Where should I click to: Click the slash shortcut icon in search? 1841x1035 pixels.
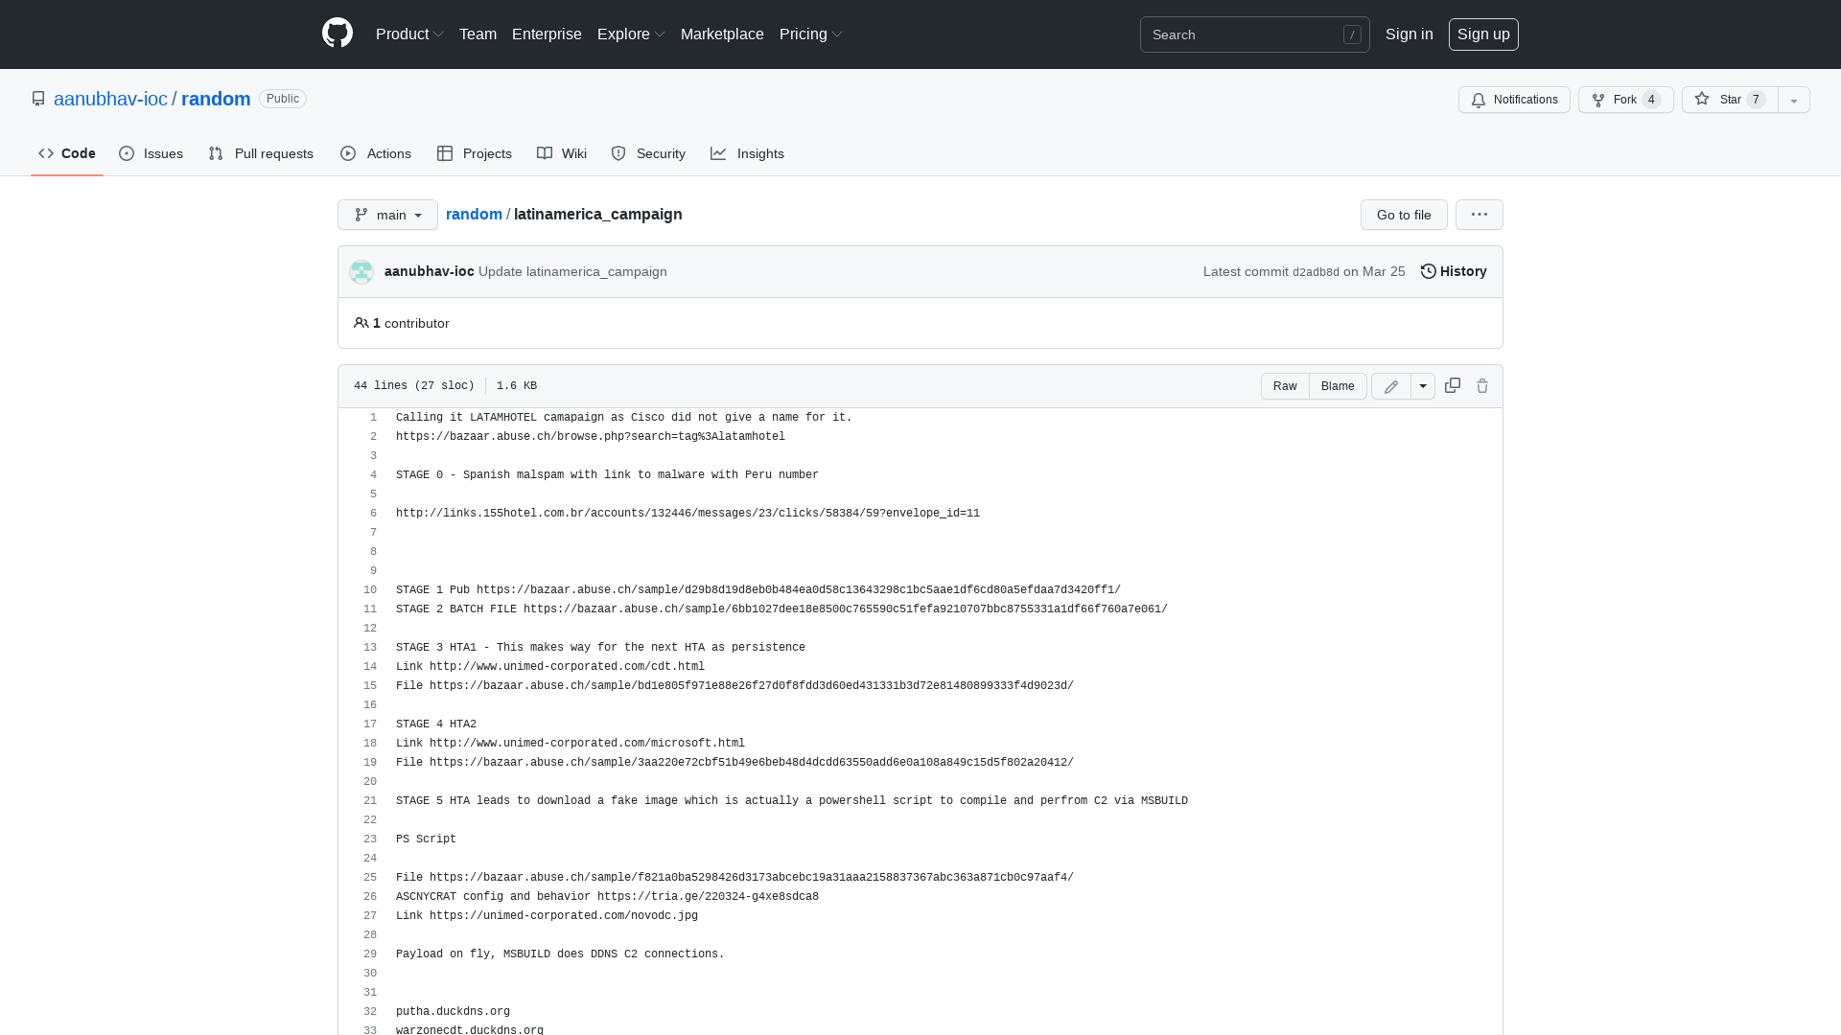pos(1352,34)
